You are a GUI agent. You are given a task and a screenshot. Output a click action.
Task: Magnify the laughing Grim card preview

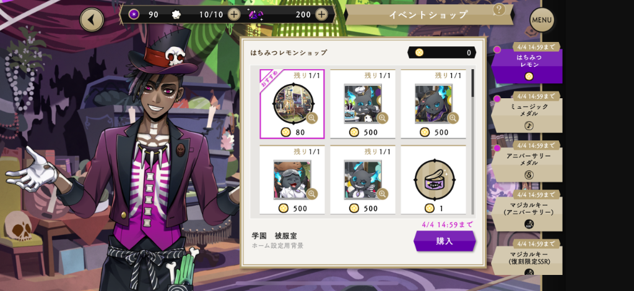tap(312, 194)
